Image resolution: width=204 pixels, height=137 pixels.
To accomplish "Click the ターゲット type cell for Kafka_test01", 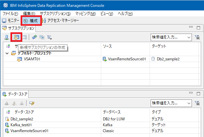I will [x=159, y=125].
